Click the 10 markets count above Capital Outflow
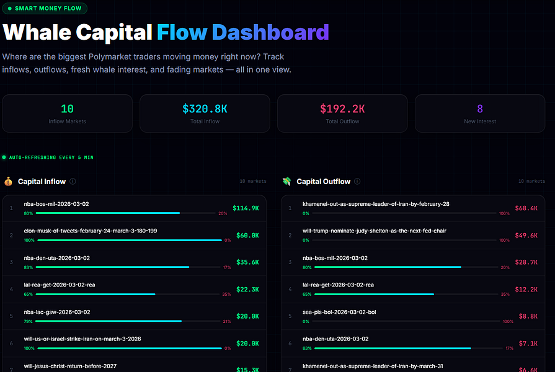The width and height of the screenshot is (555, 372). pyautogui.click(x=531, y=181)
